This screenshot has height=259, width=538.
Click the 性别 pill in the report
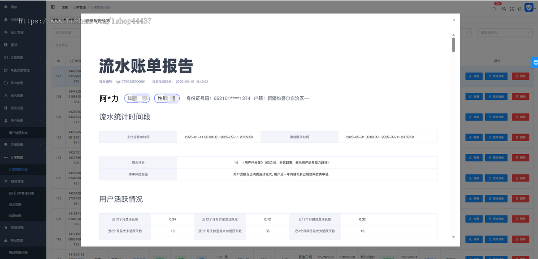tap(167, 98)
